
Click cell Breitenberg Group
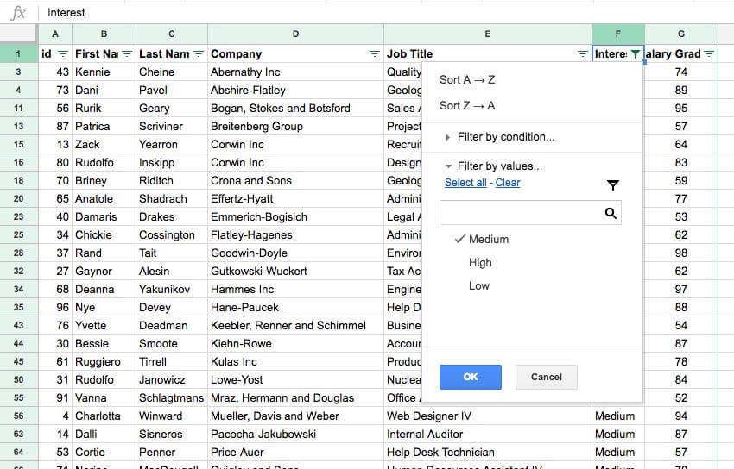pos(295,126)
